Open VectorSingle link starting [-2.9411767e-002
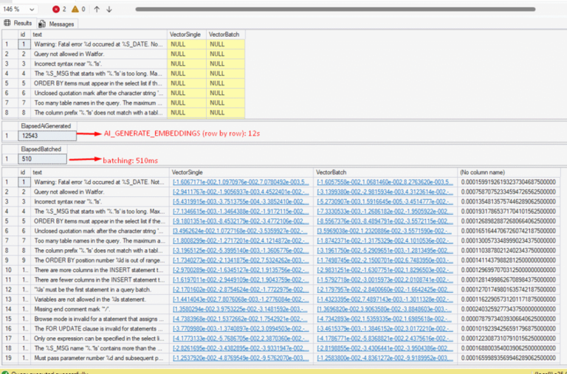The width and height of the screenshot is (567, 374). click(x=241, y=192)
